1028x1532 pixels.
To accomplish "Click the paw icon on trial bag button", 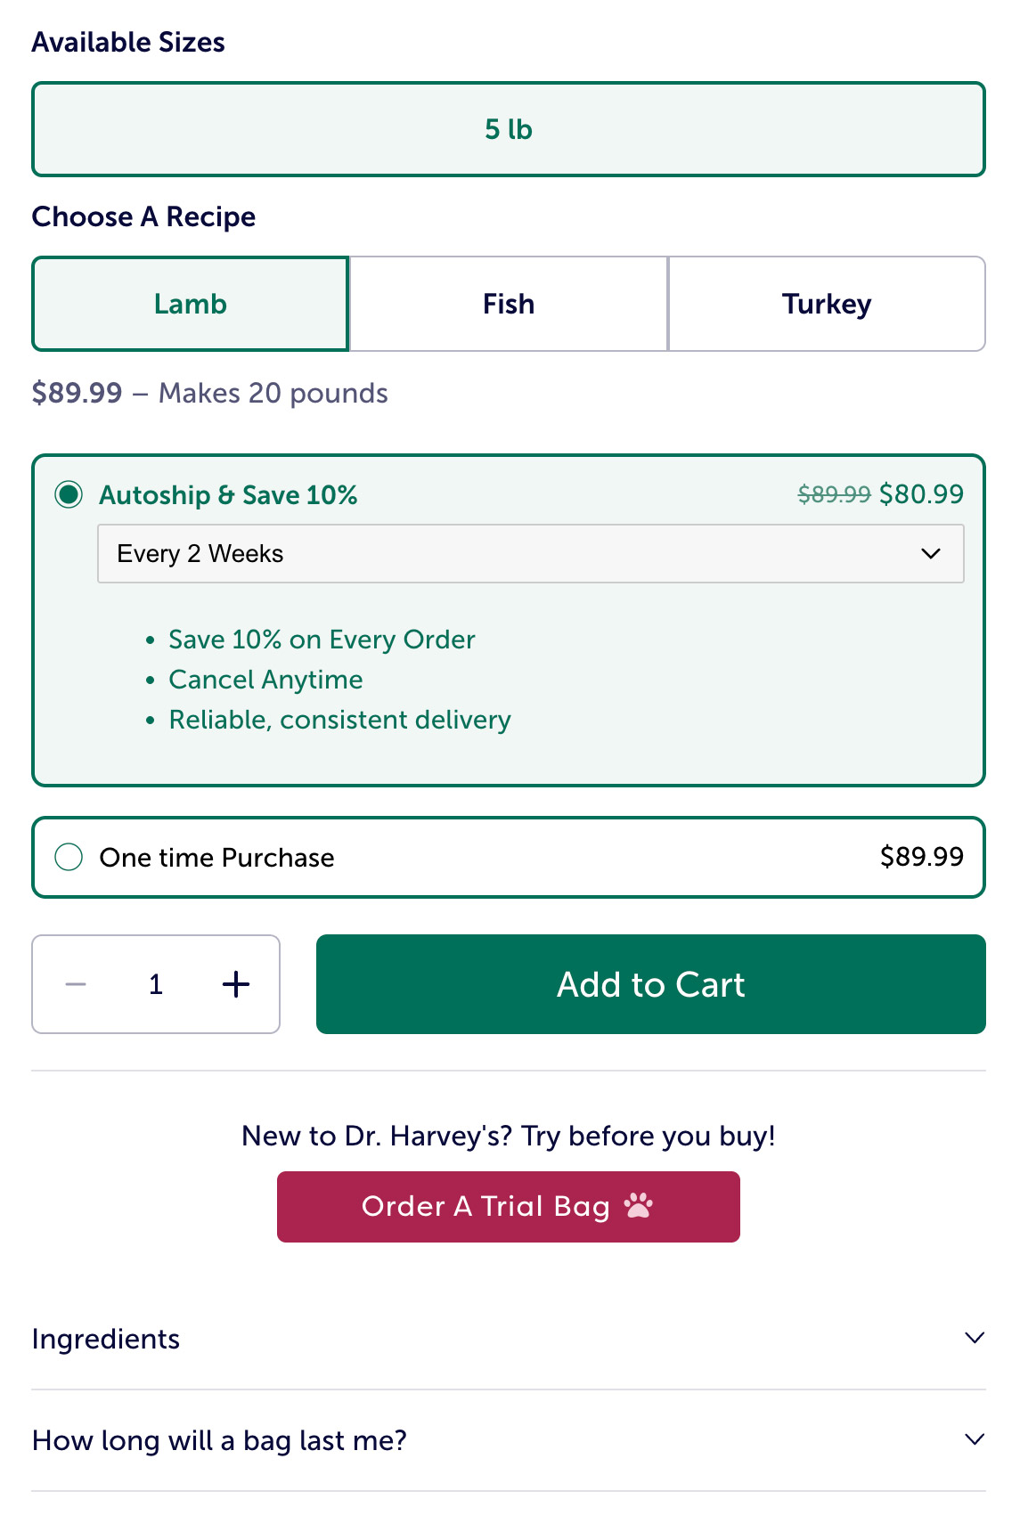I will (x=639, y=1206).
